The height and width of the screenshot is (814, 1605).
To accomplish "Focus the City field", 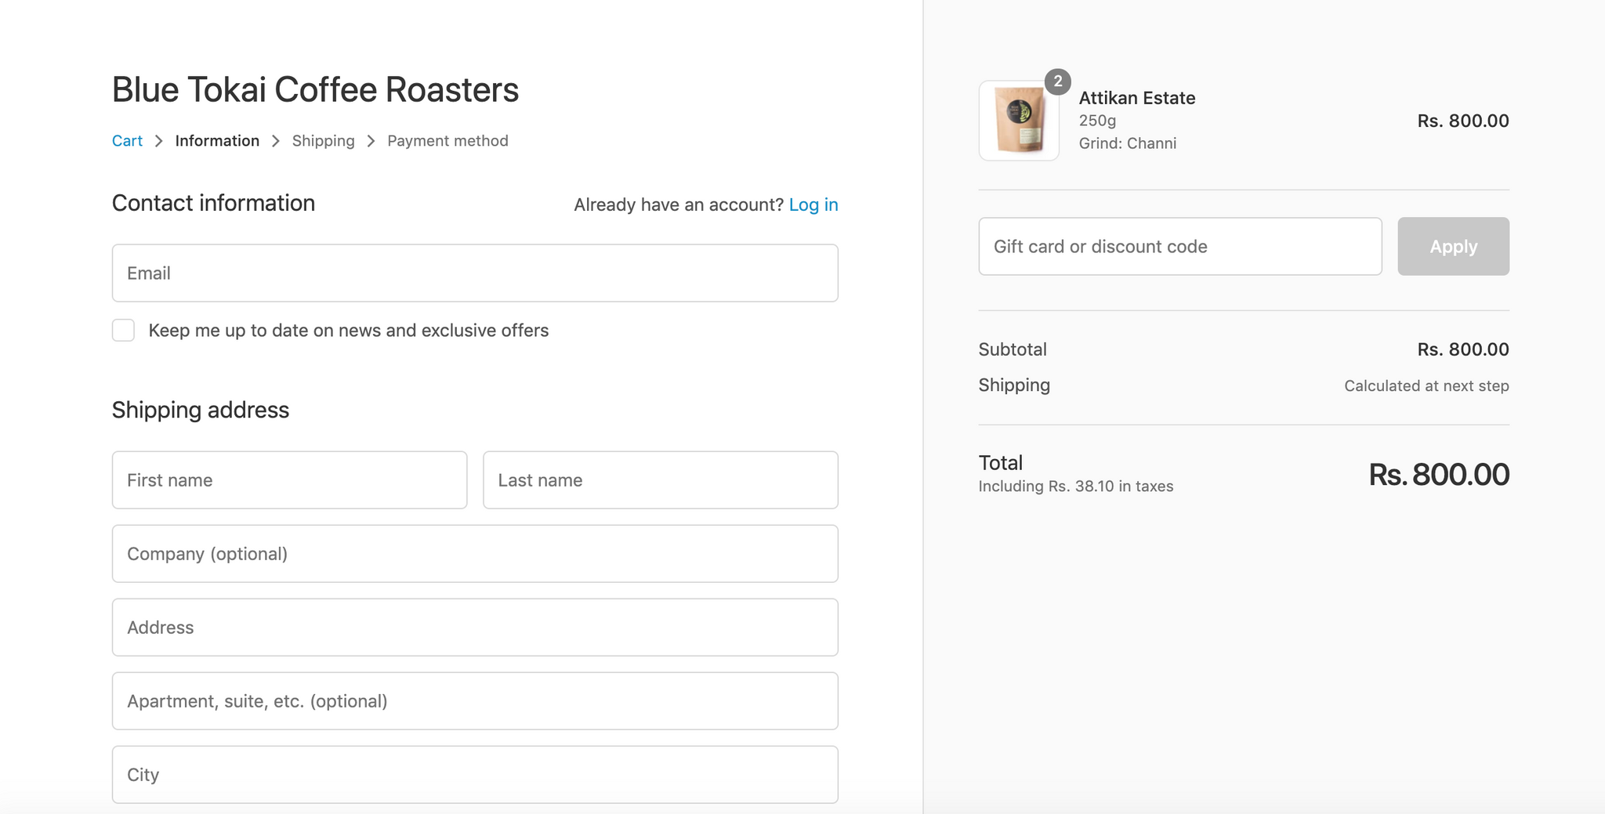I will point(475,774).
